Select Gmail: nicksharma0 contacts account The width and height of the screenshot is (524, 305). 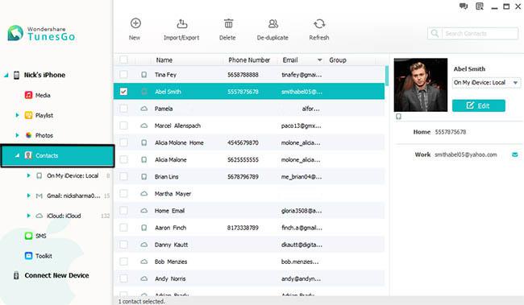(x=73, y=196)
